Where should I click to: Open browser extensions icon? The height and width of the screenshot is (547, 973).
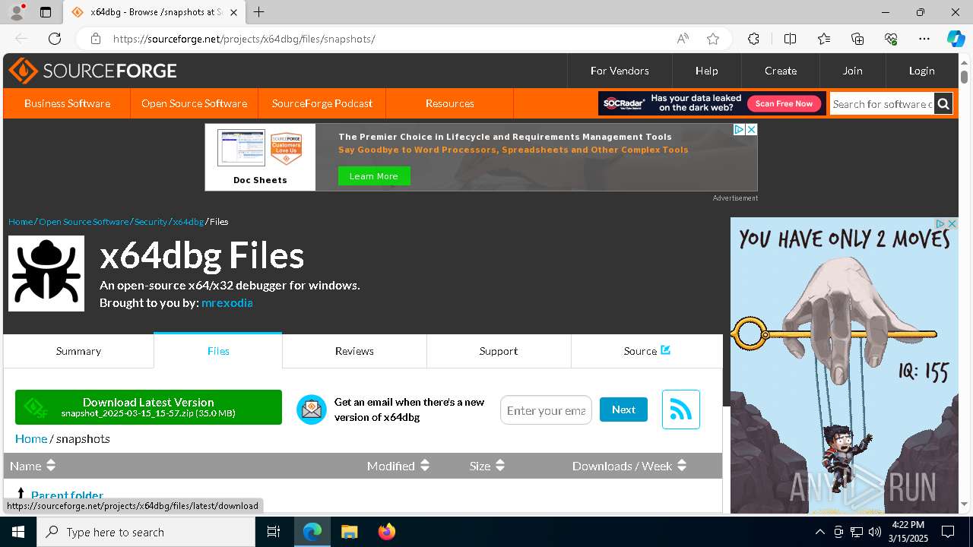coord(753,39)
